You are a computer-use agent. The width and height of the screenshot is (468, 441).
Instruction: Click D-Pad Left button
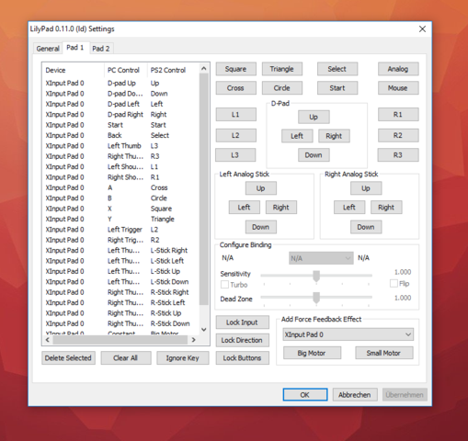coord(297,136)
